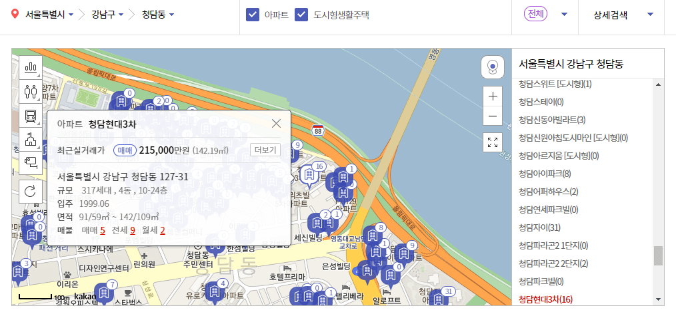Select highlighted 청담현대3차(16) in list
The width and height of the screenshot is (676, 314).
546,299
